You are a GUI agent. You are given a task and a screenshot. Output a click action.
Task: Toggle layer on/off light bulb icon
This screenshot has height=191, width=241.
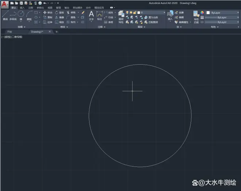point(127,12)
